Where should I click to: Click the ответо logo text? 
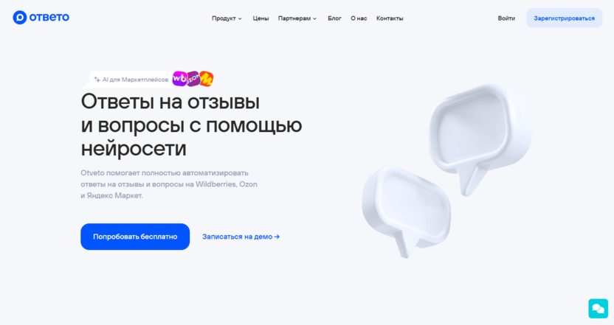(49, 17)
